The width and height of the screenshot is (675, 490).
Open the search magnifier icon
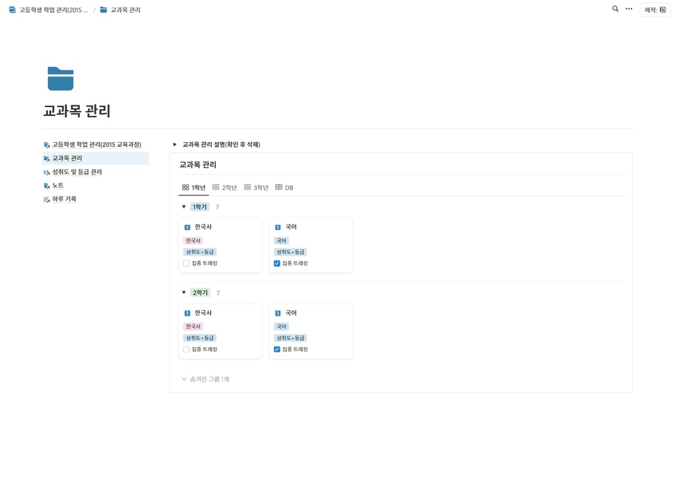(615, 8)
